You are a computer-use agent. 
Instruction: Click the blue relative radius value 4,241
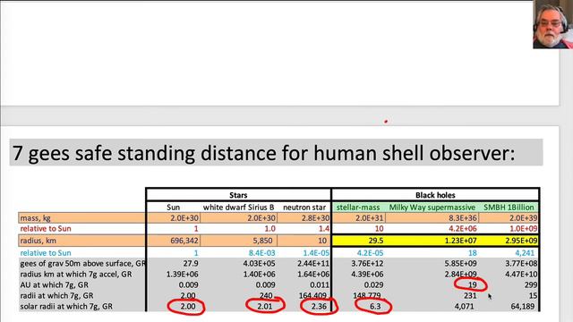pos(525,253)
